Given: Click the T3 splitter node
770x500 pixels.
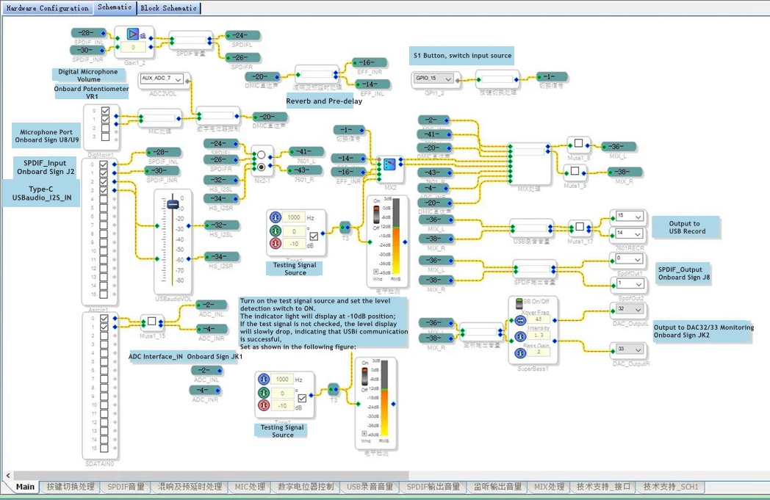Looking at the screenshot, I should coord(345,226).
